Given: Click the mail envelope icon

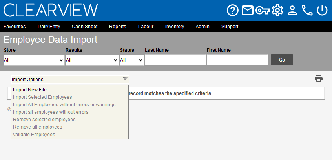Looking at the screenshot, I should [x=248, y=10].
